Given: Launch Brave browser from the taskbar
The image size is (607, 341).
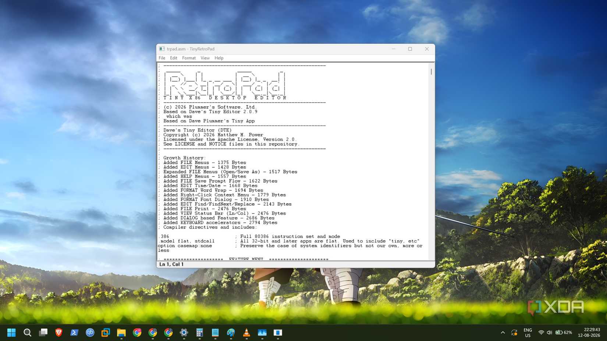Looking at the screenshot, I should tap(58, 333).
